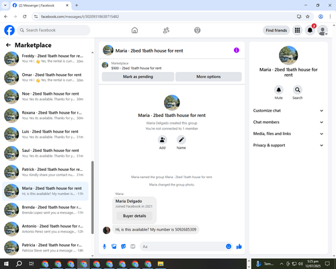Click Maria group photo in right panel

tap(288, 55)
